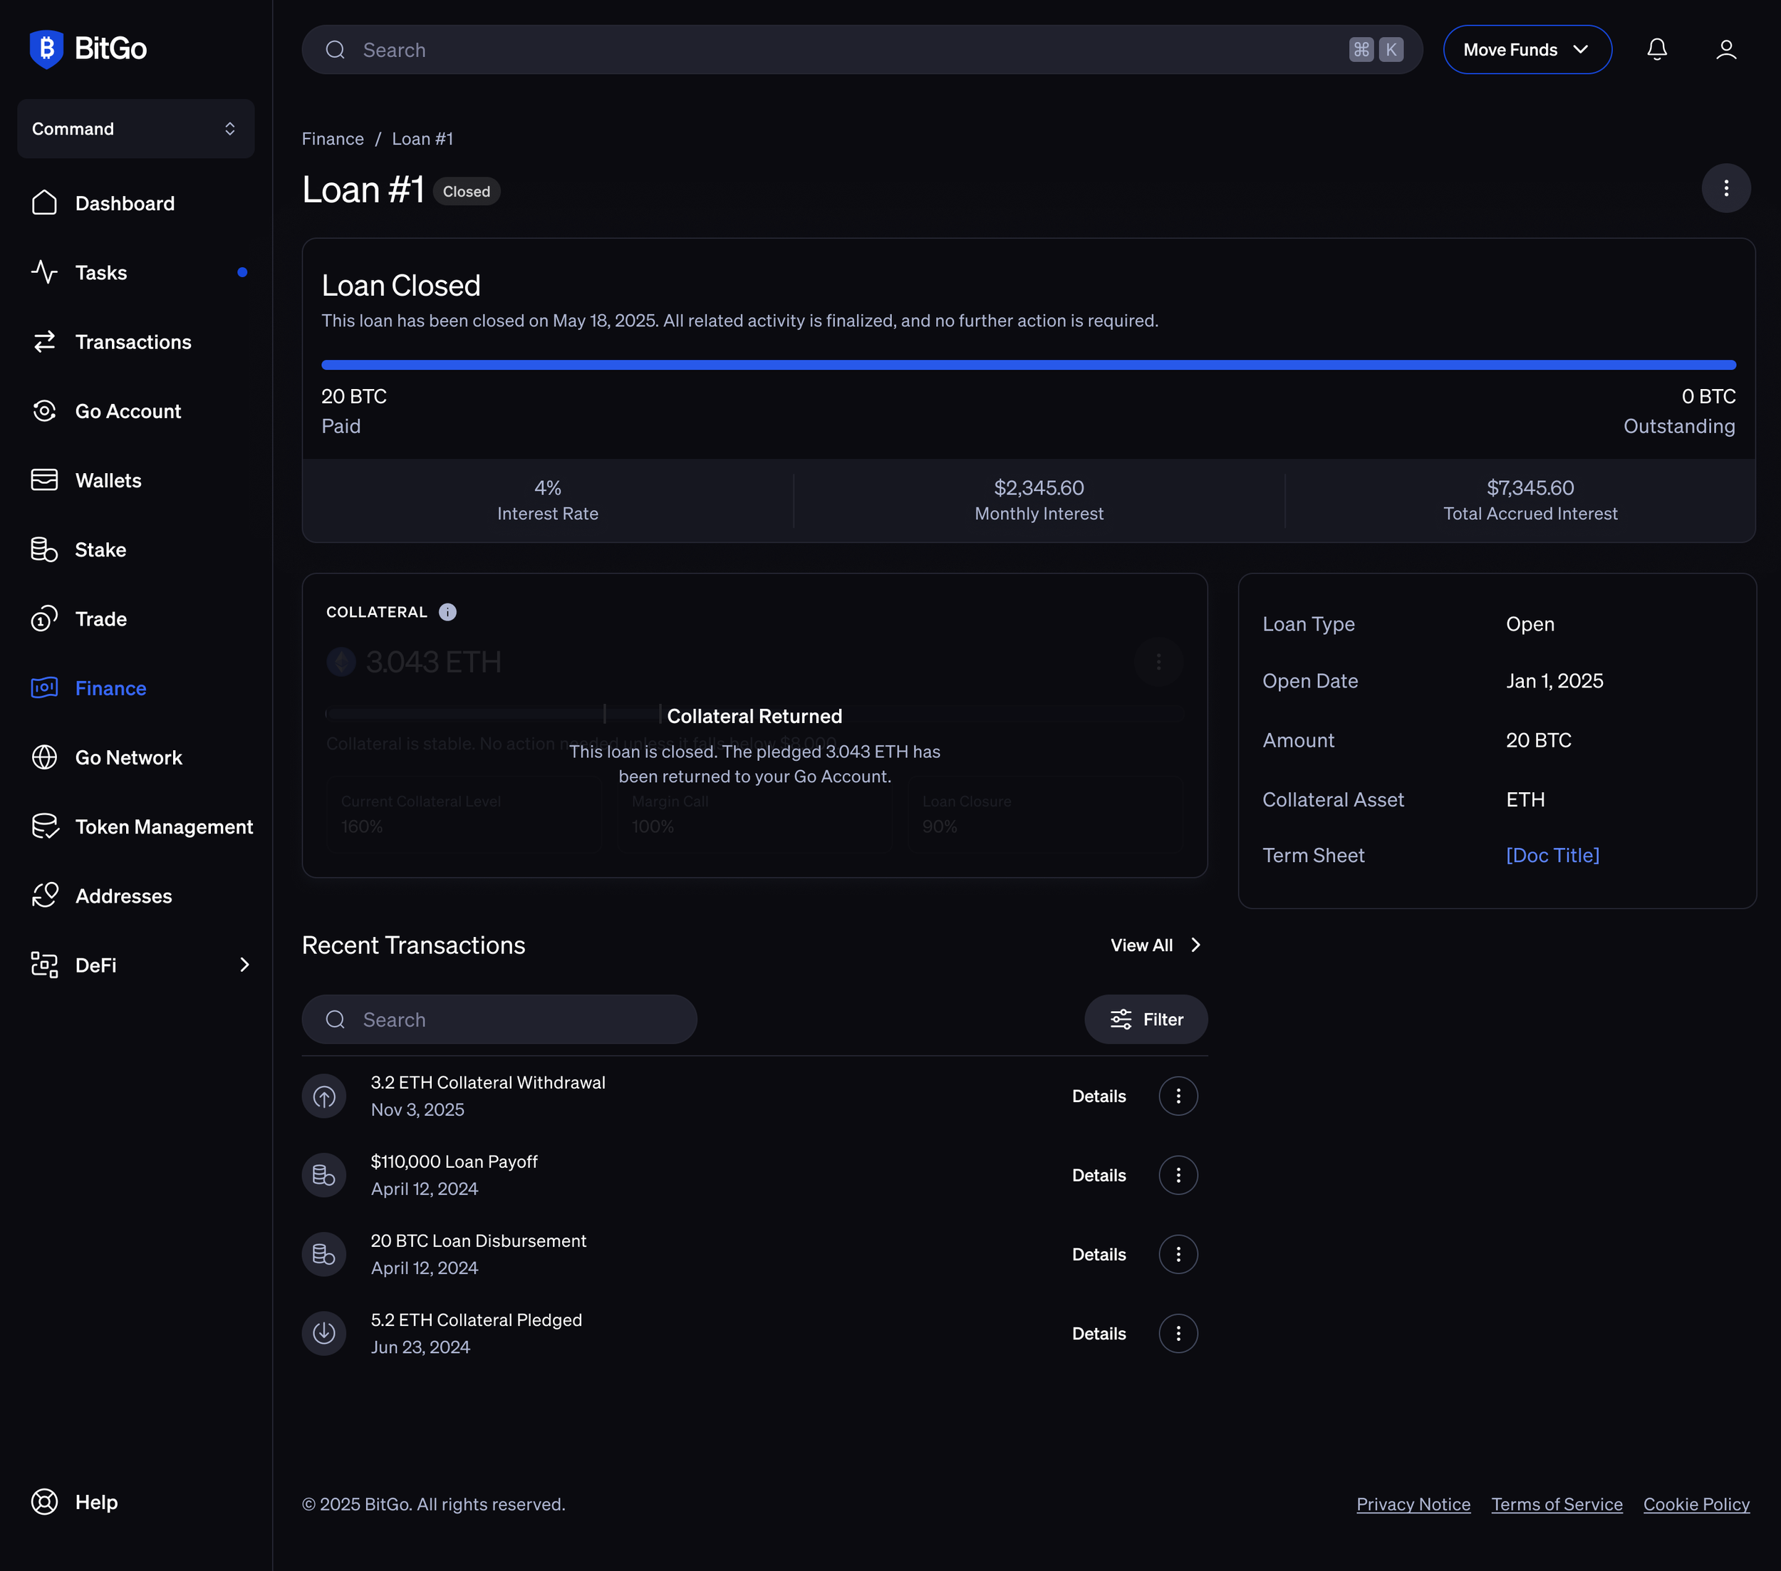
Task: Expand the Move Funds dropdown
Action: point(1527,50)
